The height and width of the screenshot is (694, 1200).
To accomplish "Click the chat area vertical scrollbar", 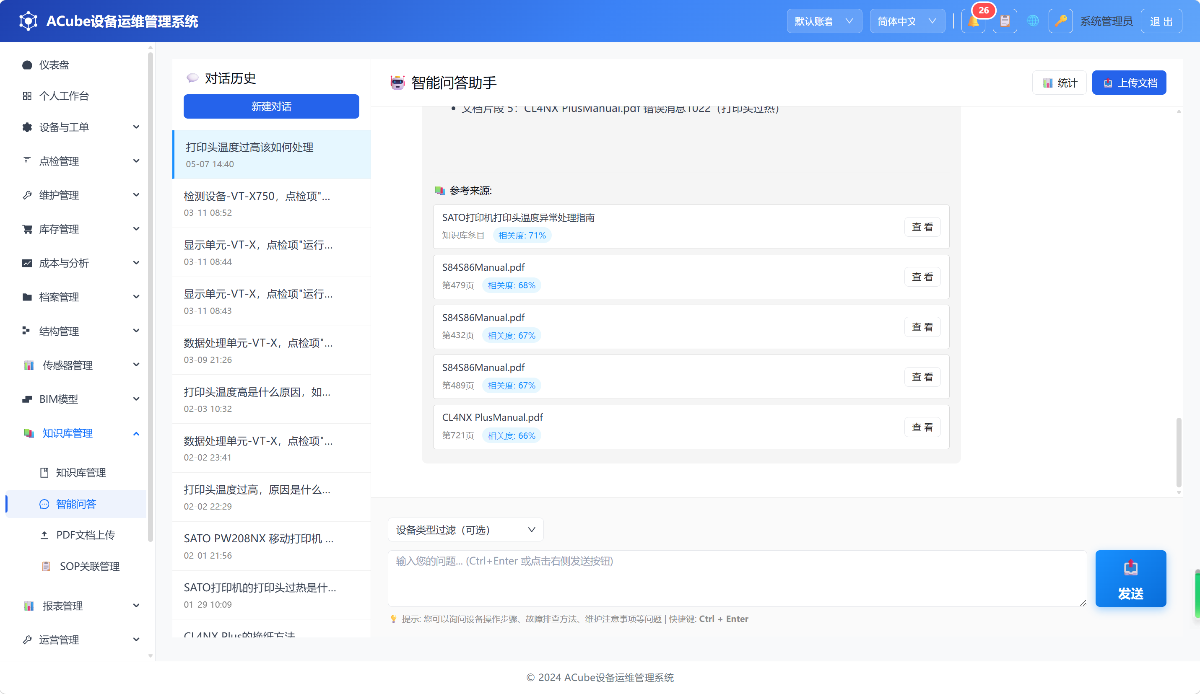I will click(1179, 452).
